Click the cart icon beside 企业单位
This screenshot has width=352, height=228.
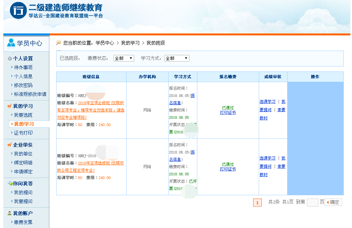pos(10,145)
